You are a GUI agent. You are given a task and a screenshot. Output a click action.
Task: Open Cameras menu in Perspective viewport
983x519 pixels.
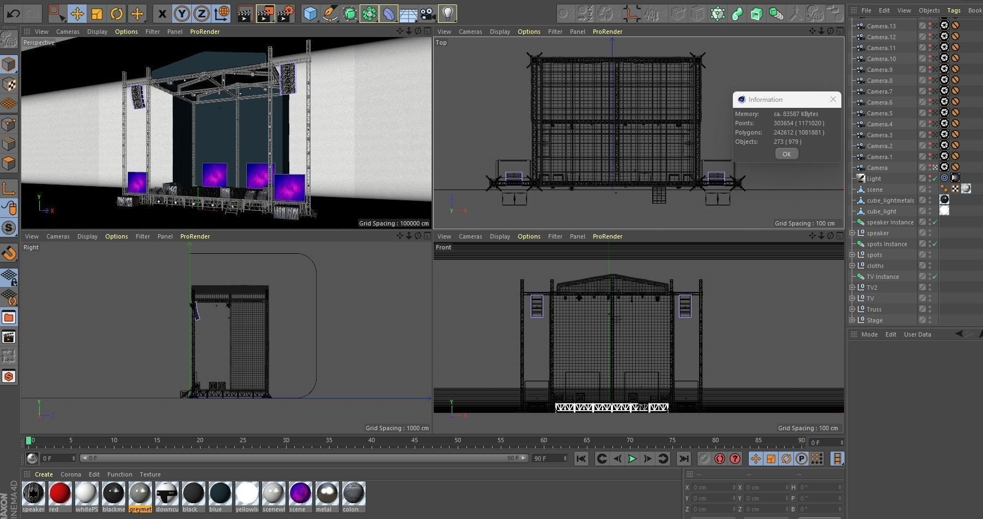68,32
